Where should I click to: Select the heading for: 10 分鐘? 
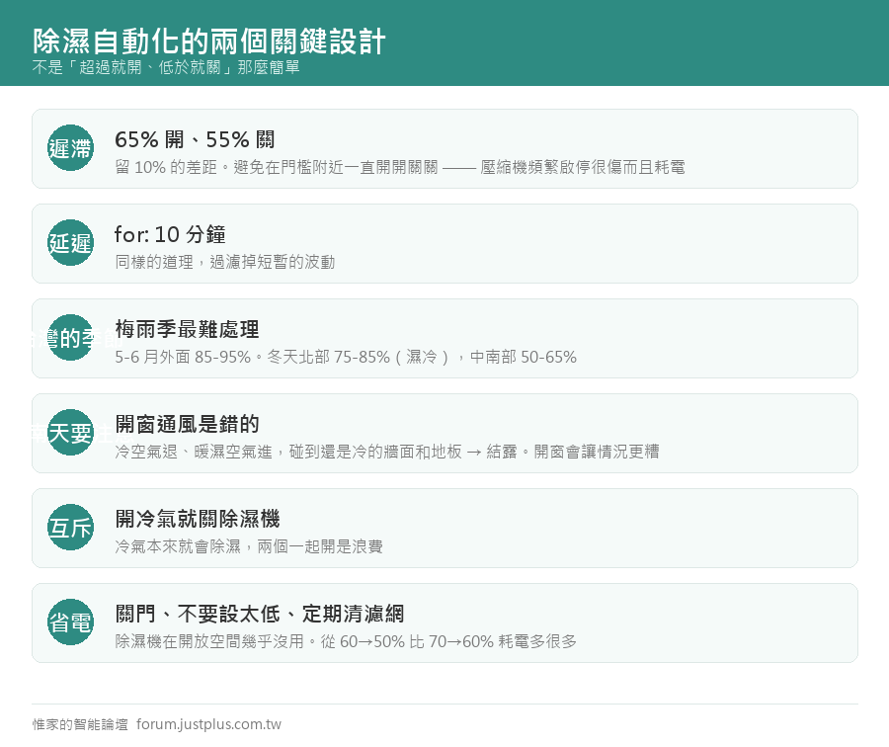point(170,234)
